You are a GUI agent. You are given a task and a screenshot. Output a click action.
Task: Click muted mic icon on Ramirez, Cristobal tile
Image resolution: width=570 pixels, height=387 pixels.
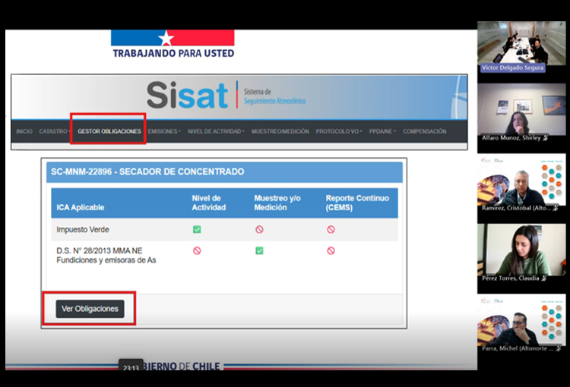(x=556, y=208)
